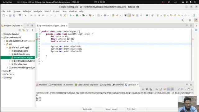Click the magnifier Search icon below the toolbar
The height and width of the screenshot is (112, 199).
183,20
